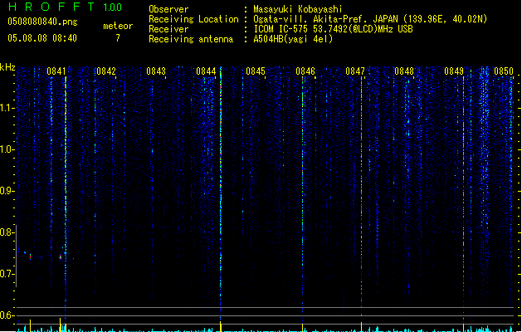Click the 0.6 frequency axis label
This screenshot has width=522, height=332.
[x=7, y=315]
